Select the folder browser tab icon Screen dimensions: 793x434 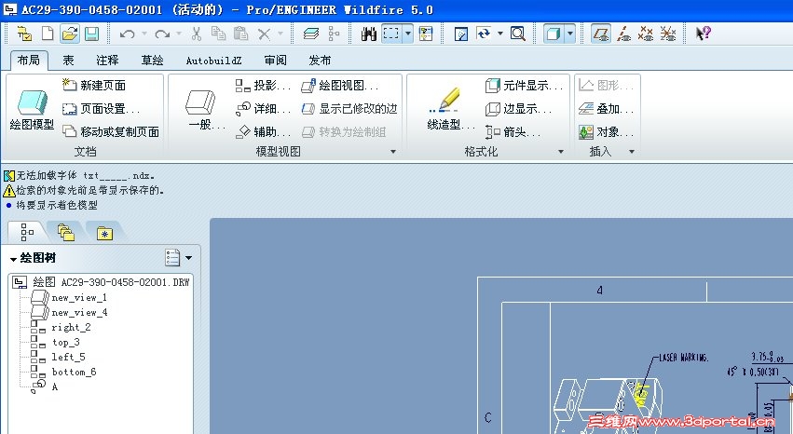[66, 233]
